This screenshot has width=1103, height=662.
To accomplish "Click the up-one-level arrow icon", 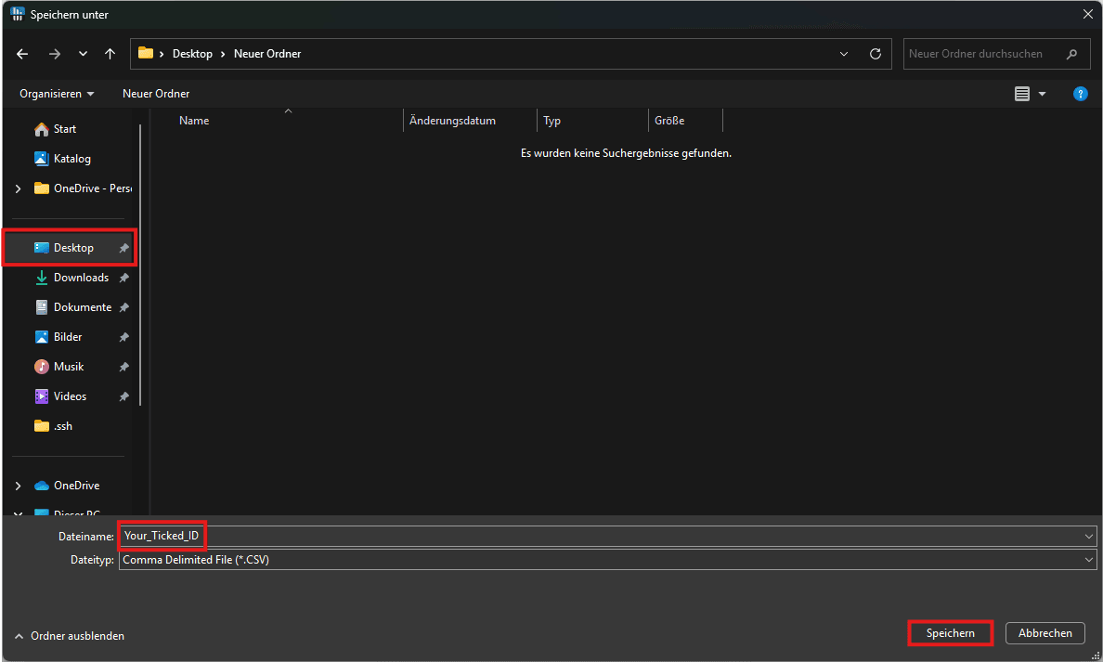I will [x=110, y=54].
